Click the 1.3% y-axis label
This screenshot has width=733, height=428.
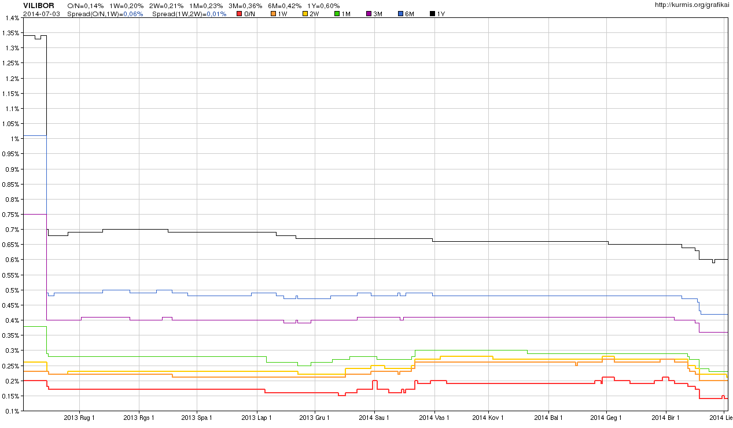(x=12, y=48)
